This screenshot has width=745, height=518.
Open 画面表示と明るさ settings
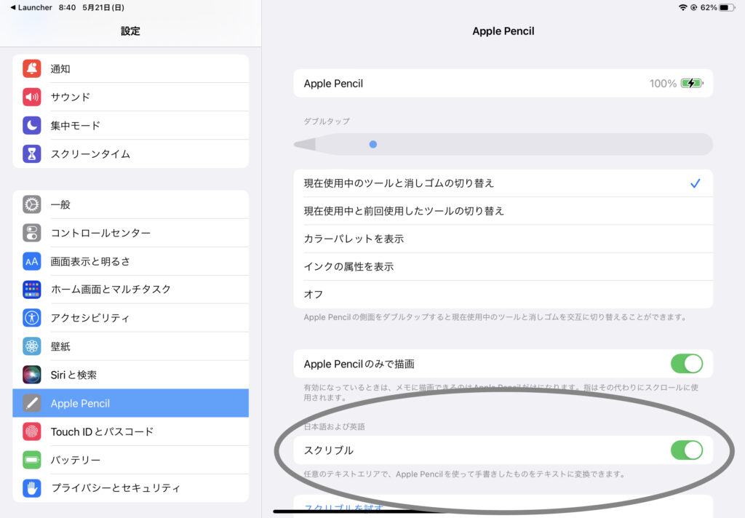coord(131,261)
